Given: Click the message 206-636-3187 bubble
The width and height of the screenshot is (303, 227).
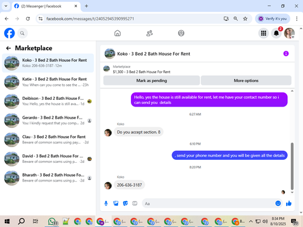Looking at the screenshot, I should pos(129,185).
